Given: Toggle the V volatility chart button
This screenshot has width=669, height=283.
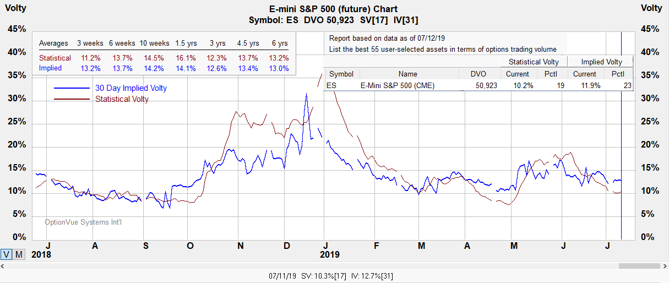Looking at the screenshot, I should pos(7,254).
